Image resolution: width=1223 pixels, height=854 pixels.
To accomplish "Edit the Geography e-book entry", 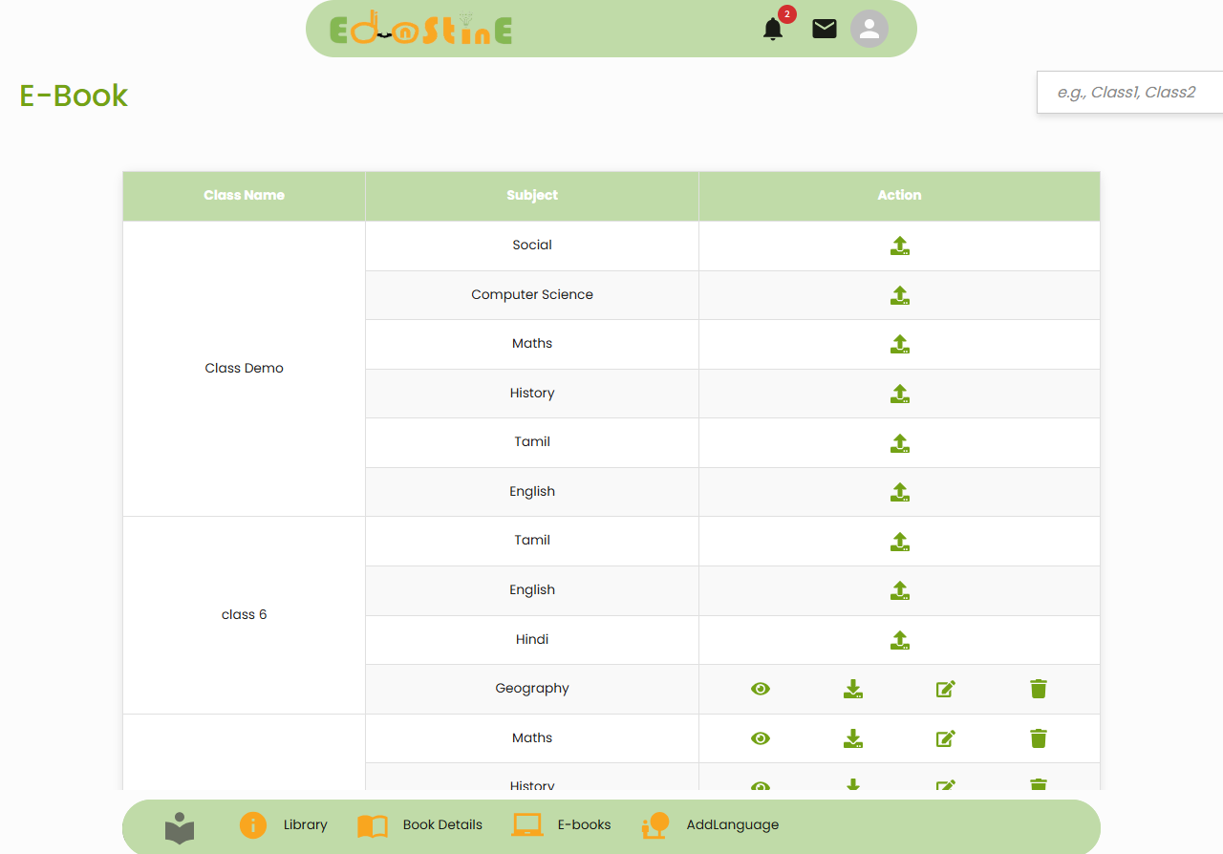I will (945, 689).
